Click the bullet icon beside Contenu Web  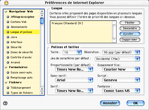click(x=8, y=22)
